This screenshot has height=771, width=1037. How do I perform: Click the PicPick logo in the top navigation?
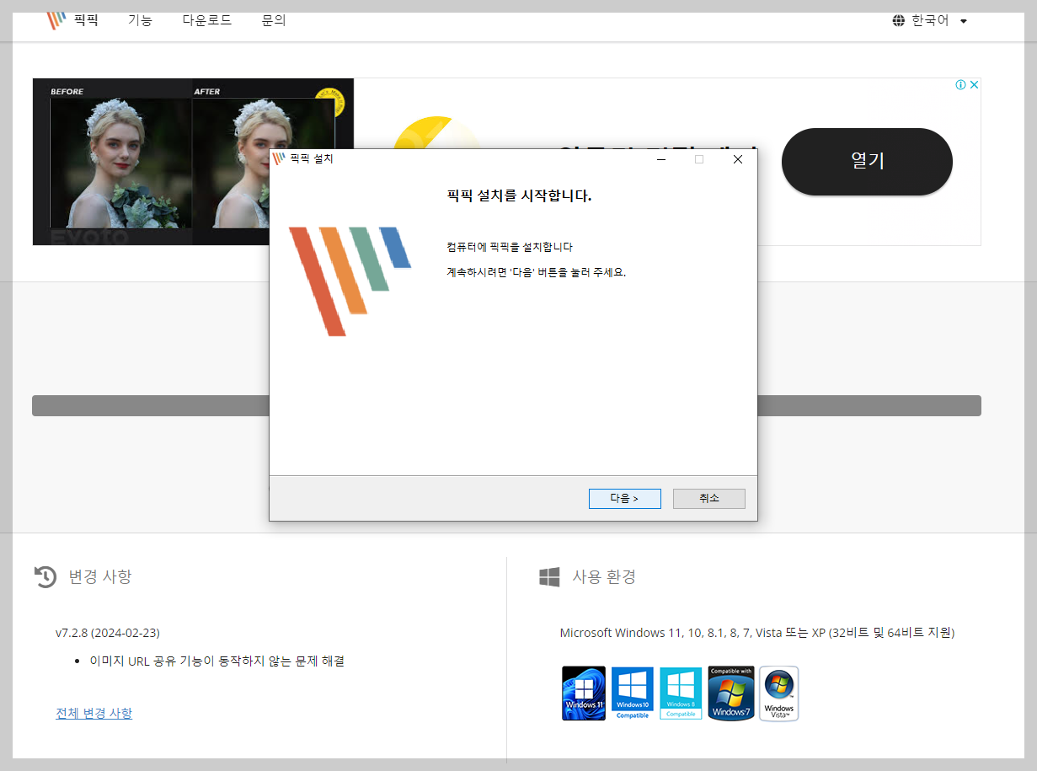[x=57, y=19]
